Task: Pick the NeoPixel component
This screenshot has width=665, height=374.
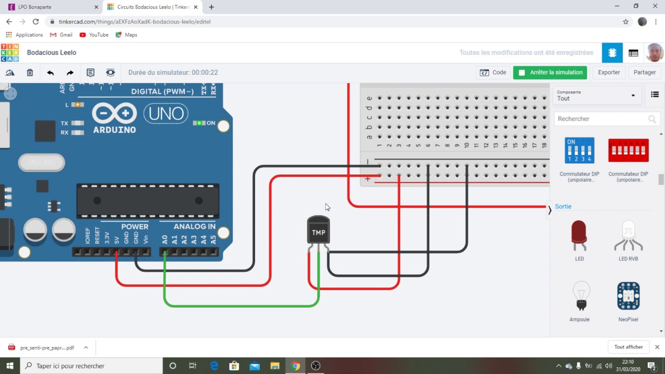Action: 628,301
